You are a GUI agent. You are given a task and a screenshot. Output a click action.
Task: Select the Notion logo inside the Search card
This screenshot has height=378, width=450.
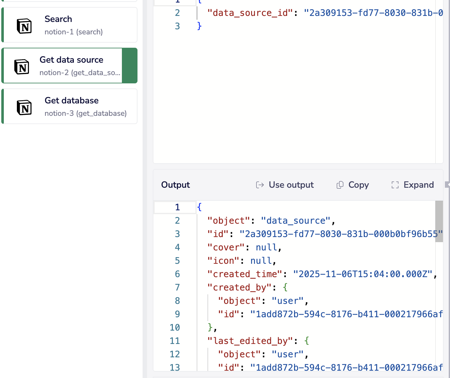coord(24,26)
